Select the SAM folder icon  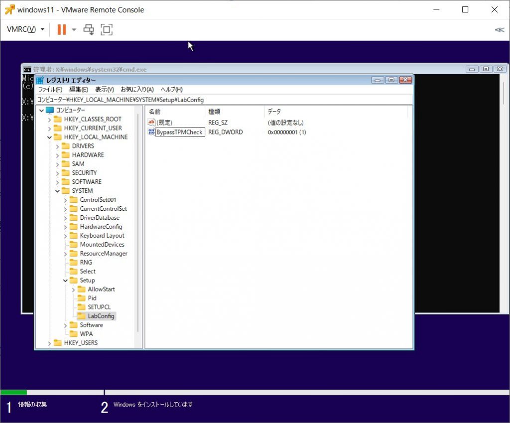click(66, 163)
